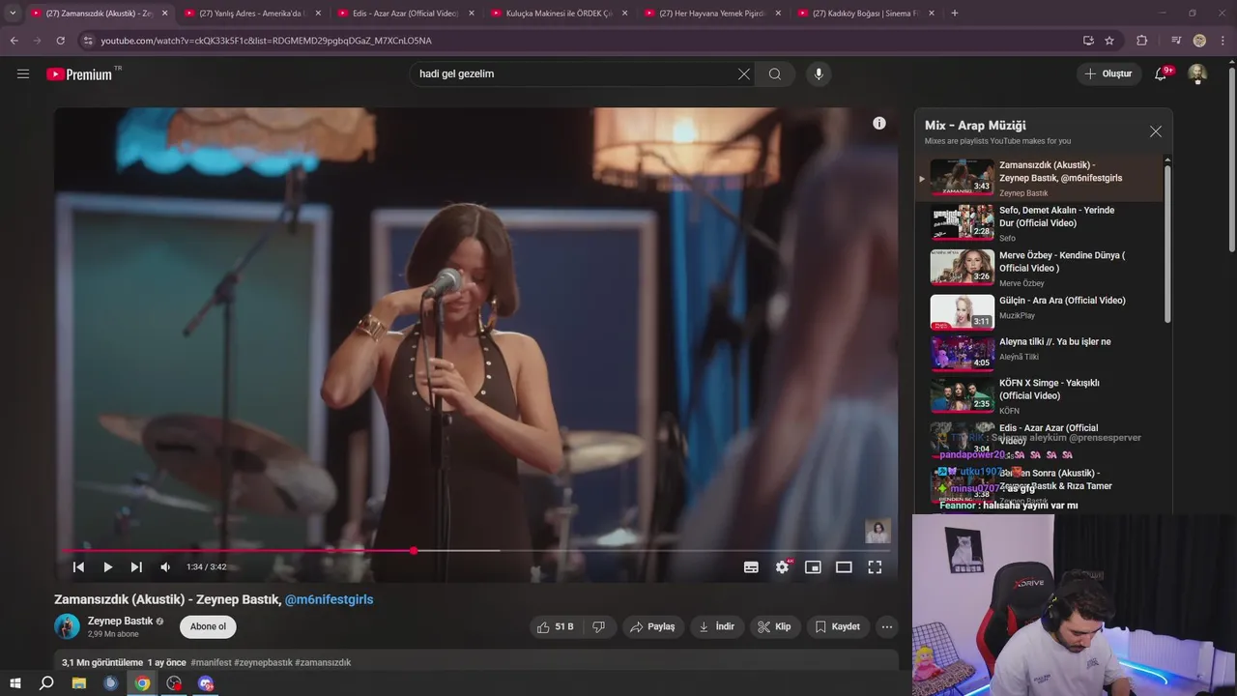
Task: Switch to miniplayer mode
Action: point(813,567)
